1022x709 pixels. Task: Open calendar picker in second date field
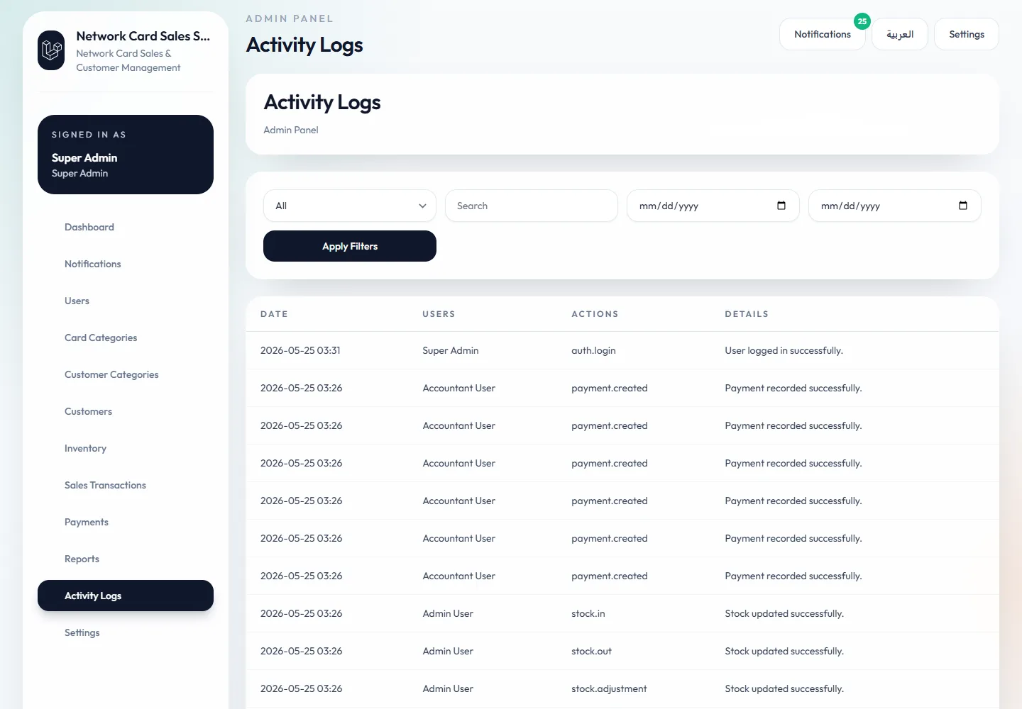pos(963,206)
